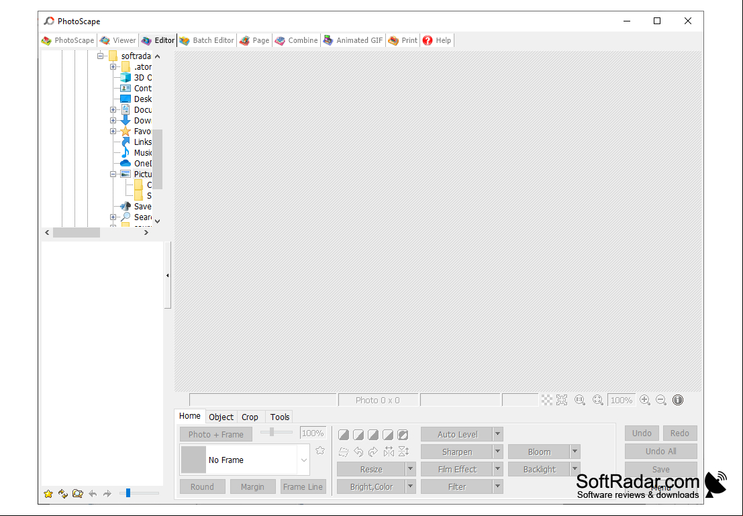The height and width of the screenshot is (516, 743).
Task: Open the Combine tab
Action: point(296,40)
